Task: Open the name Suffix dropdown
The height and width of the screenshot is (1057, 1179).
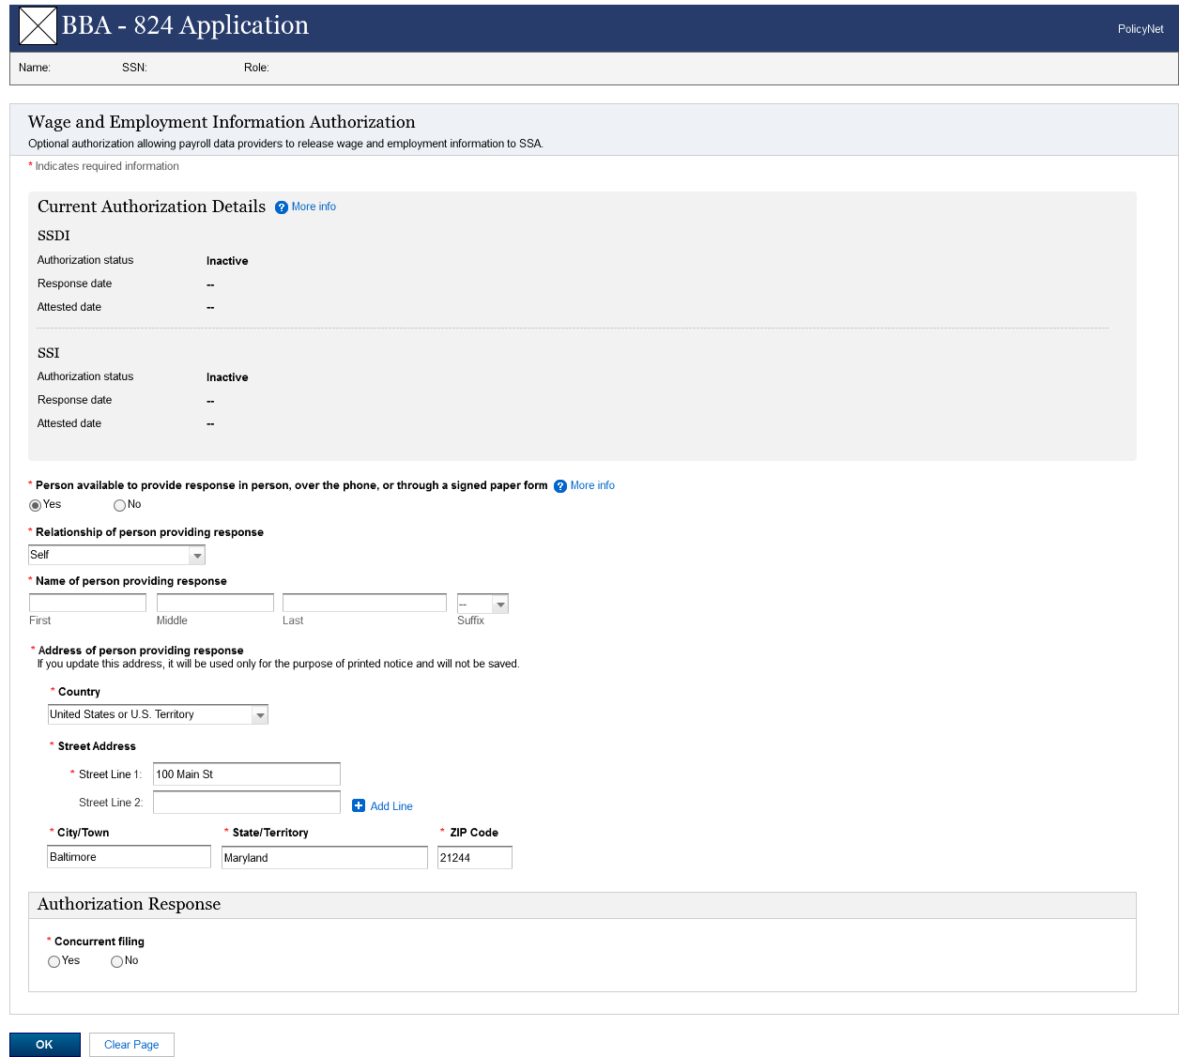Action: click(x=482, y=605)
